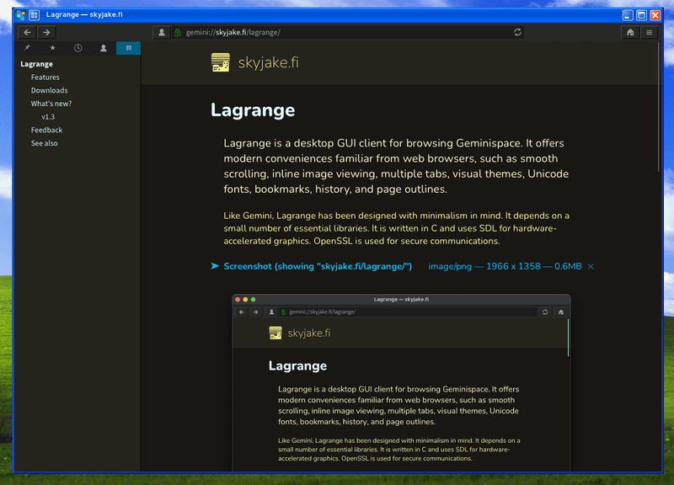Switch sidebar to the Identities person tab
674x485 pixels.
pyautogui.click(x=103, y=48)
